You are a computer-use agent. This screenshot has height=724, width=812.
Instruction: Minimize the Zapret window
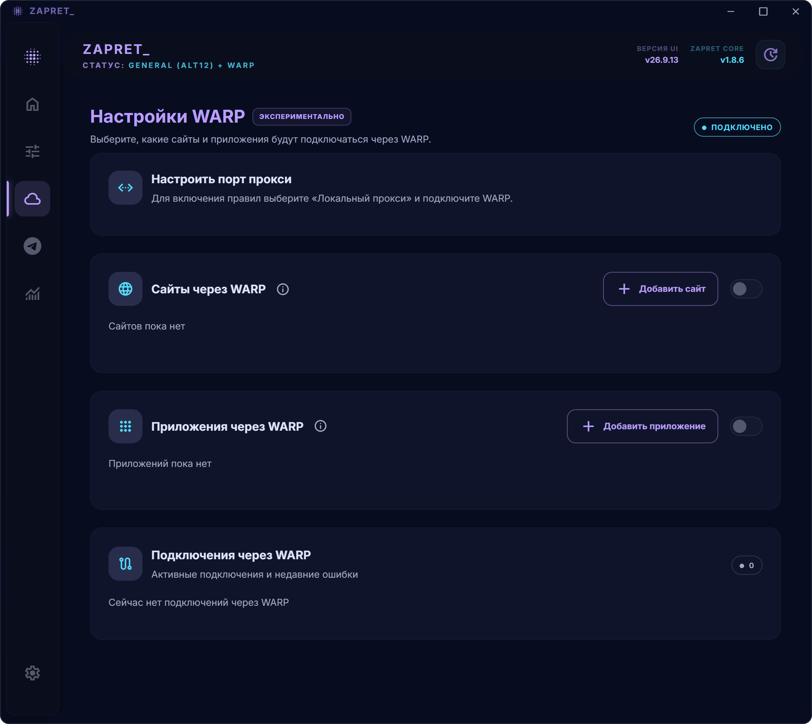point(730,11)
